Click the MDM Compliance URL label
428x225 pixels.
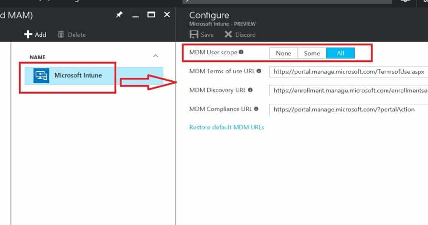pyautogui.click(x=221, y=109)
